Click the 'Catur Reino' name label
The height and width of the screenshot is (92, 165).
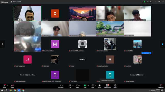74,82
